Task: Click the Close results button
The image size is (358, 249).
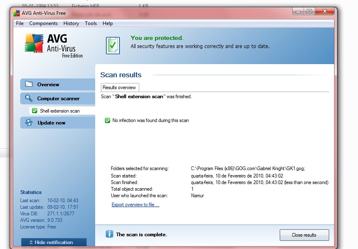Action: tap(304, 235)
